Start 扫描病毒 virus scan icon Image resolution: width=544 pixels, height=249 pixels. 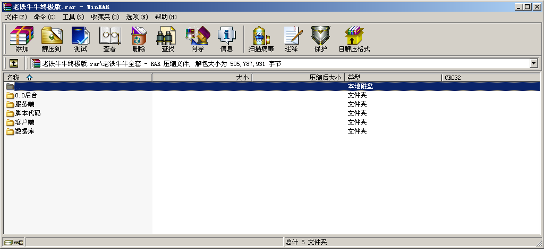tap(261, 39)
